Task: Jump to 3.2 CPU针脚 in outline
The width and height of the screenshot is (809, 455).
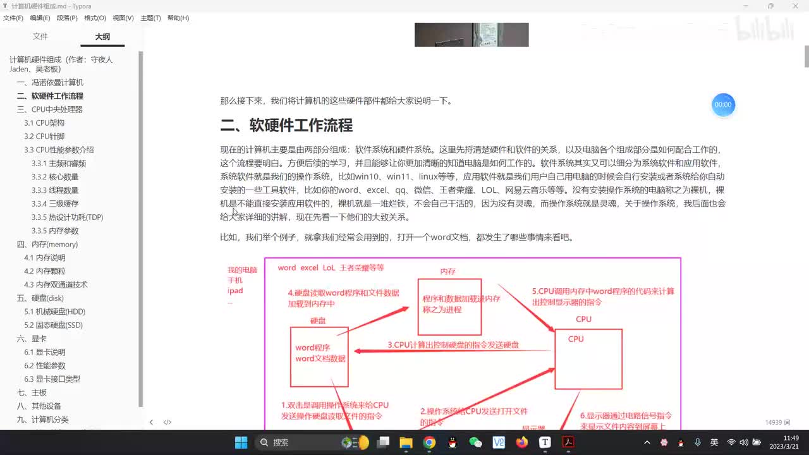Action: point(44,136)
